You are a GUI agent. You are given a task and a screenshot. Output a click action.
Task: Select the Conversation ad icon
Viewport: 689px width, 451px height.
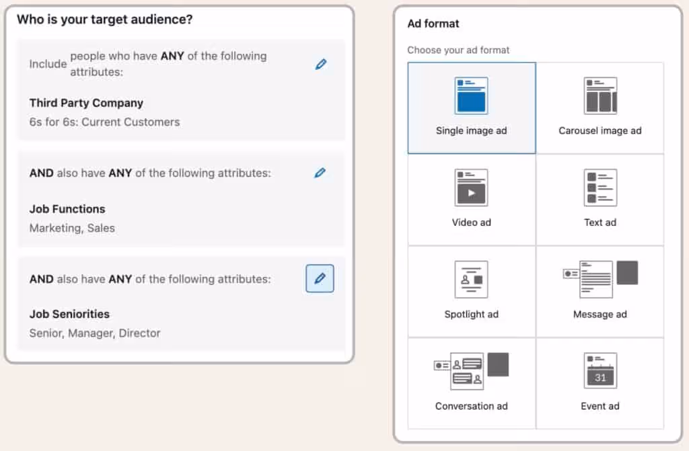point(471,371)
